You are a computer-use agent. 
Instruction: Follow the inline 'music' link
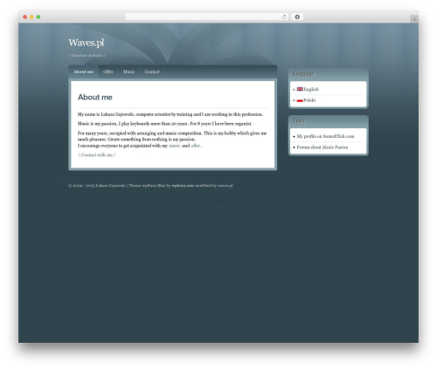pyautogui.click(x=175, y=146)
